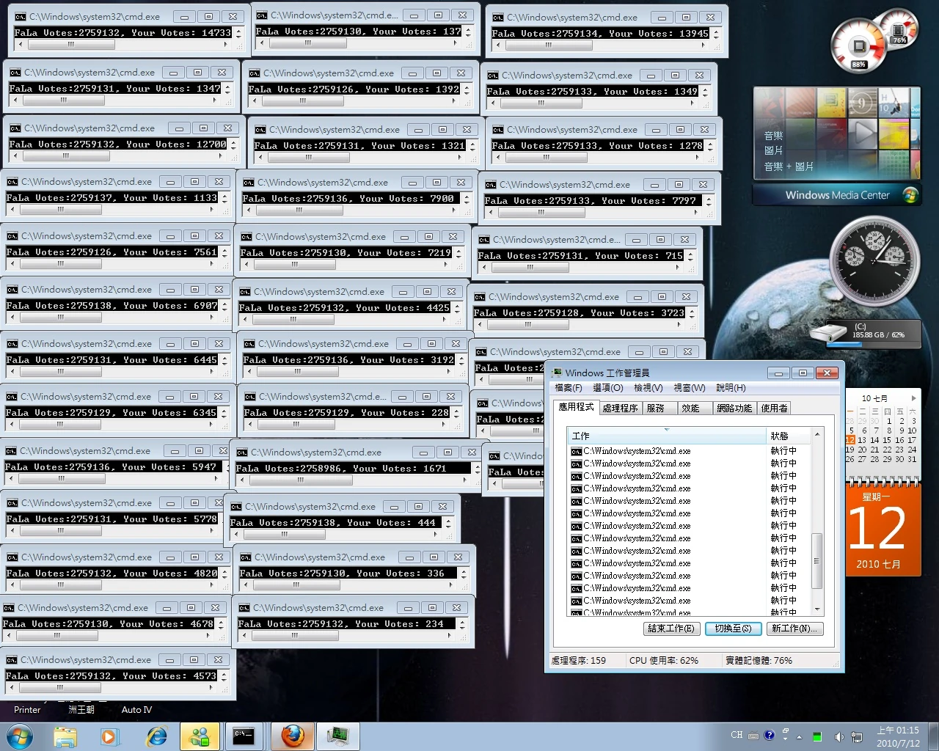Click the C: drive icon gadget

pyautogui.click(x=829, y=334)
